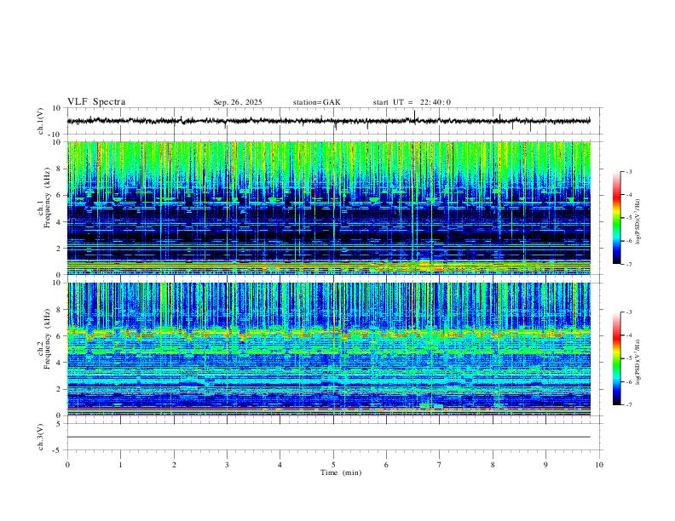
Task: Click the VLF Spectra title text
Action: pos(96,102)
